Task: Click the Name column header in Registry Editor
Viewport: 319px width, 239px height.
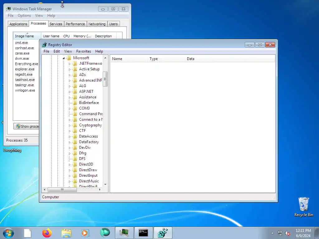Action: pyautogui.click(x=129, y=59)
